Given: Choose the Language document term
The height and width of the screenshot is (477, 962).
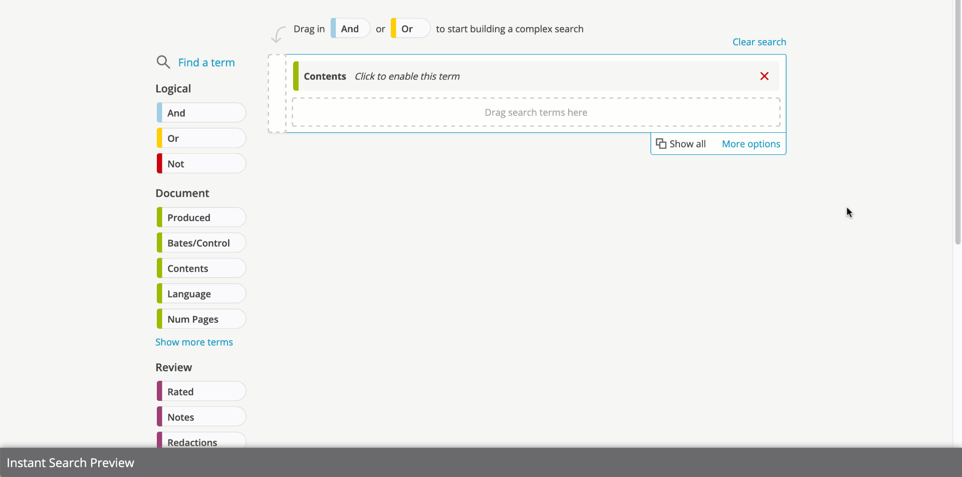Looking at the screenshot, I should point(201,294).
